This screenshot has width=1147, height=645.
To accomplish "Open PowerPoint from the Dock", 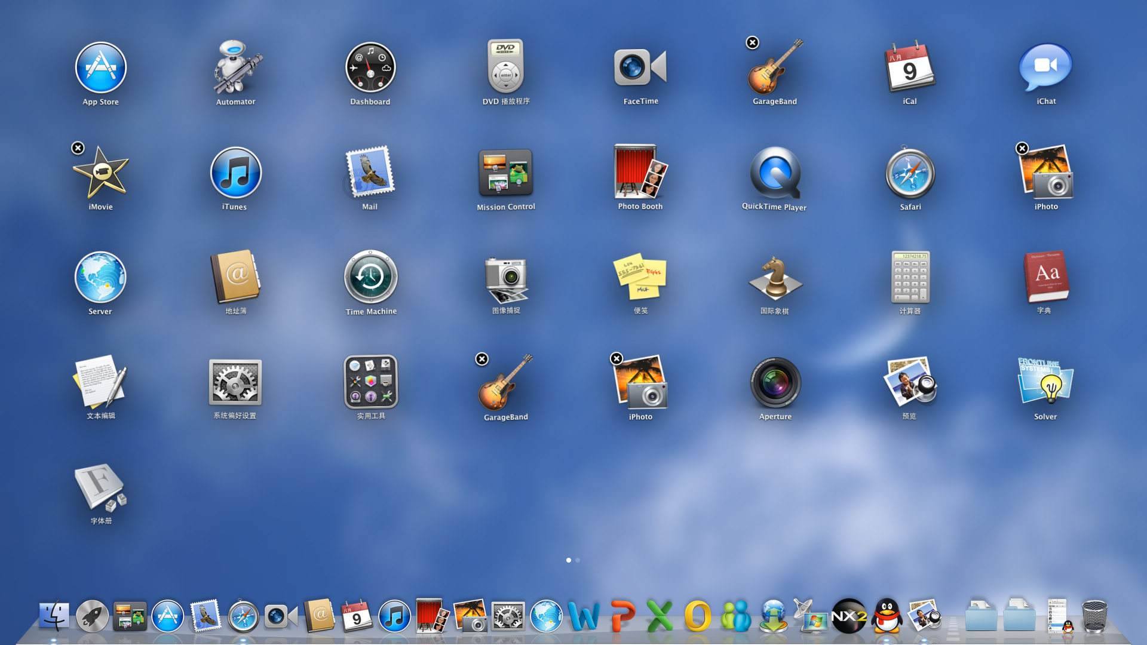I will (622, 616).
